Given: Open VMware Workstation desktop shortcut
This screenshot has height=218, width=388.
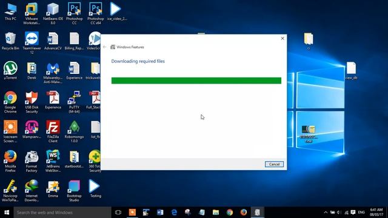Looking at the screenshot, I should coord(32,13).
